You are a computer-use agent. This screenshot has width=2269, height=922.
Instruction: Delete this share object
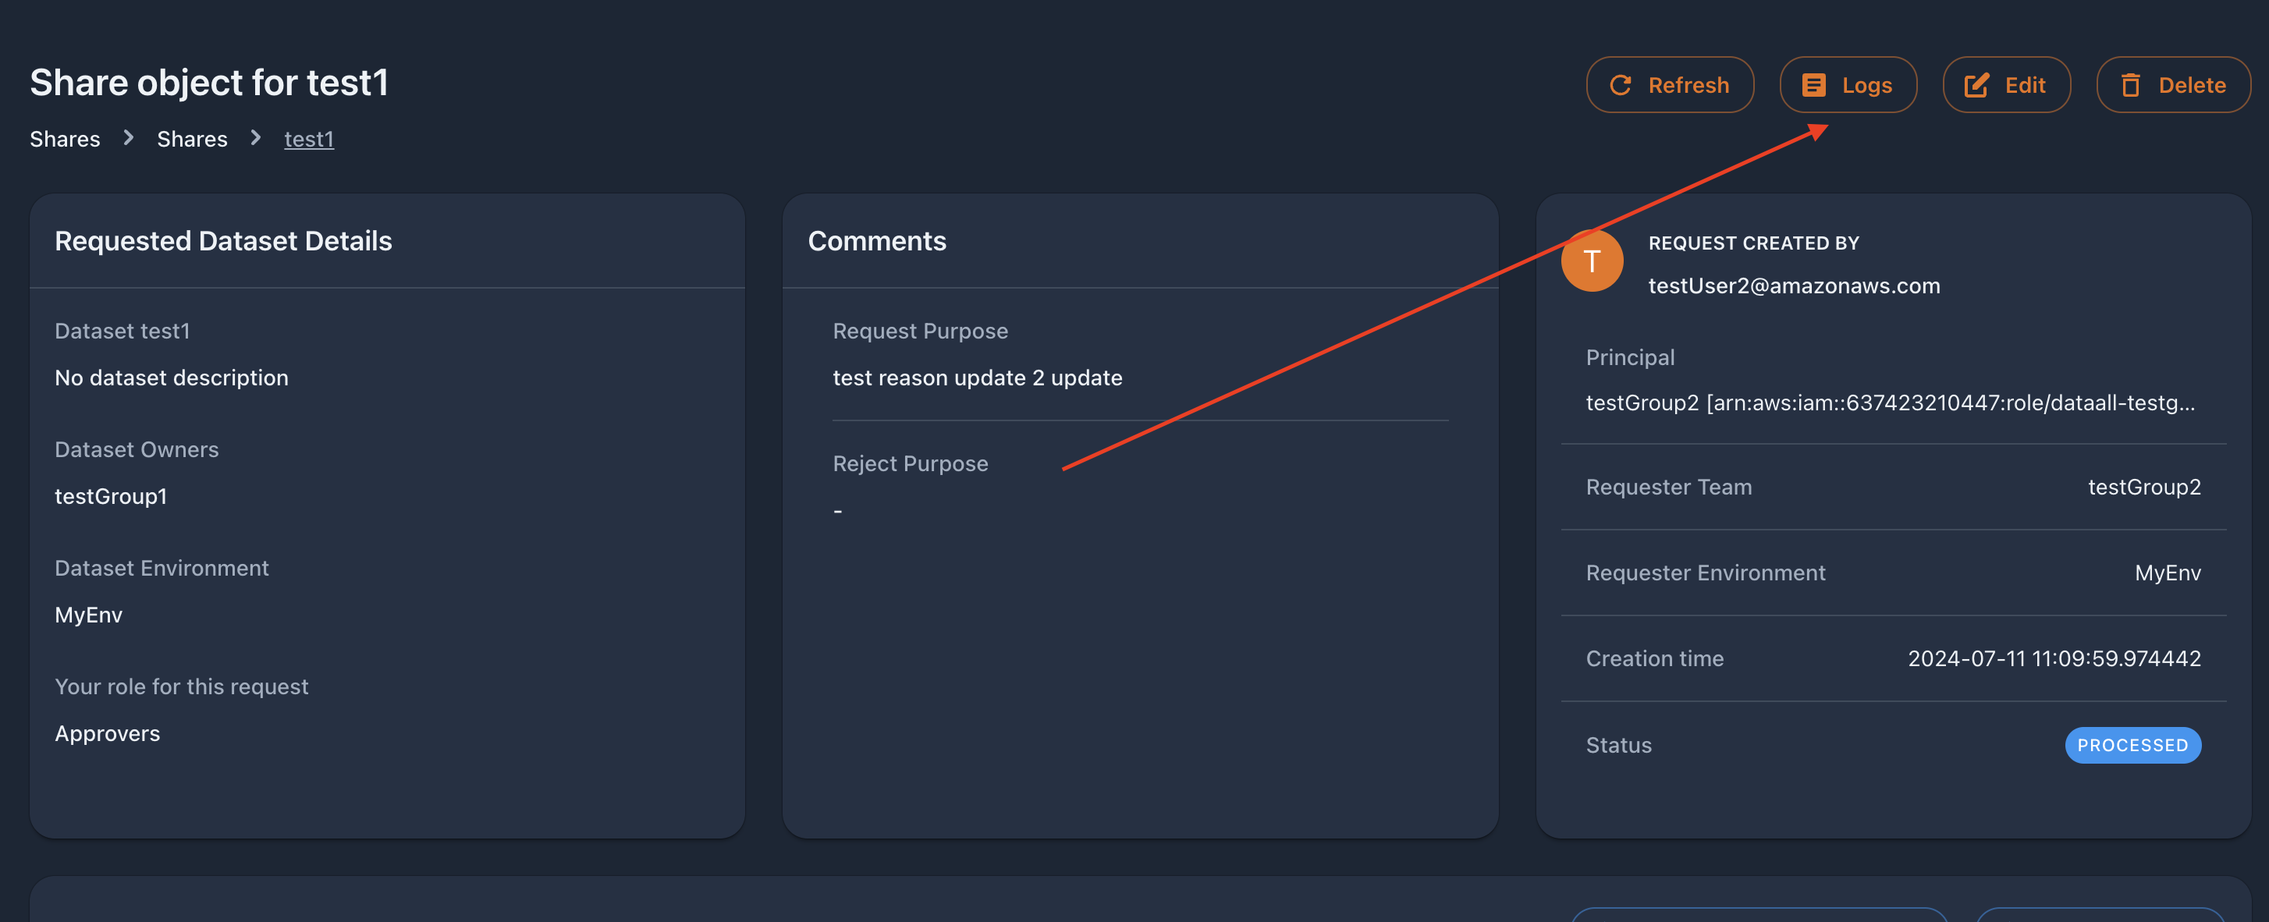pos(2174,84)
